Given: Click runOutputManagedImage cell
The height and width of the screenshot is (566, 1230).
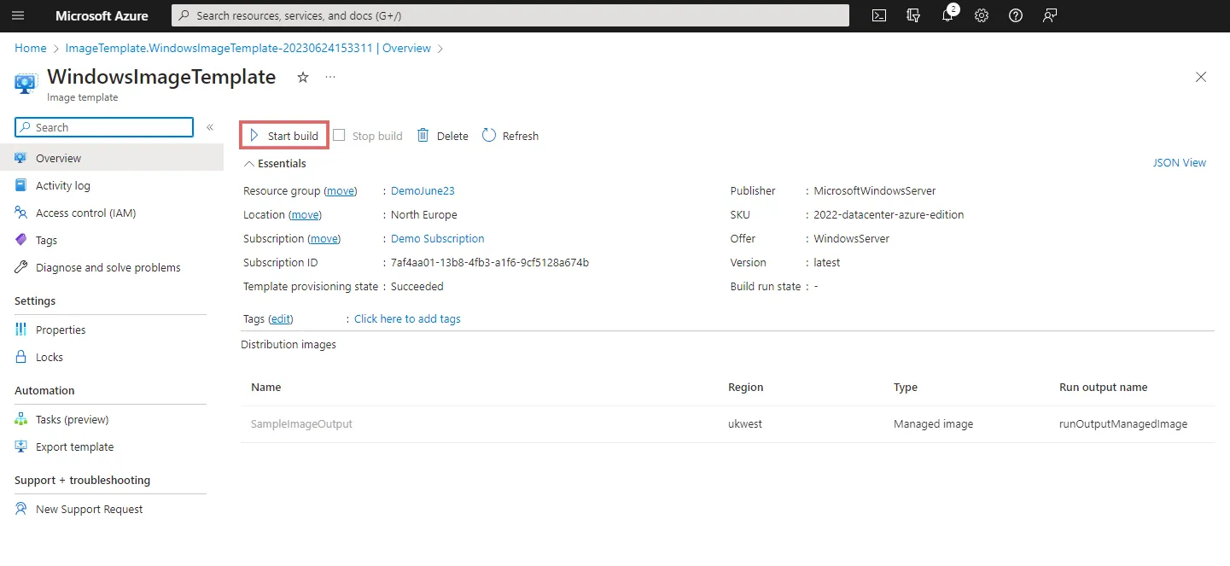Looking at the screenshot, I should click(1123, 424).
